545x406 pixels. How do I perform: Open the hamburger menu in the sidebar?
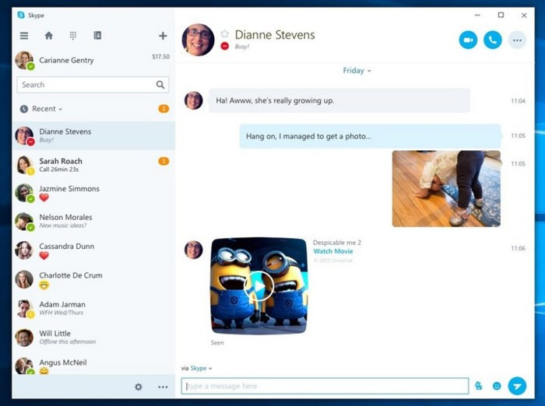[x=24, y=36]
